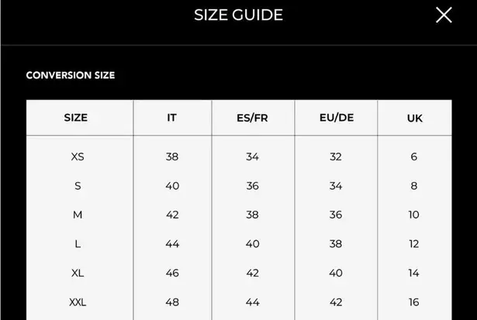This screenshot has width=477, height=320.
Task: Click the M size row label
Action: [78, 215]
